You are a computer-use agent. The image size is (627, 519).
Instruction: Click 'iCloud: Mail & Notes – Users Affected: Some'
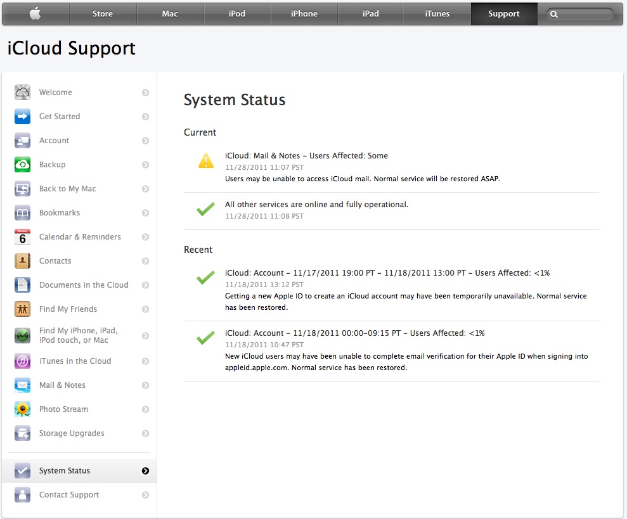(306, 155)
